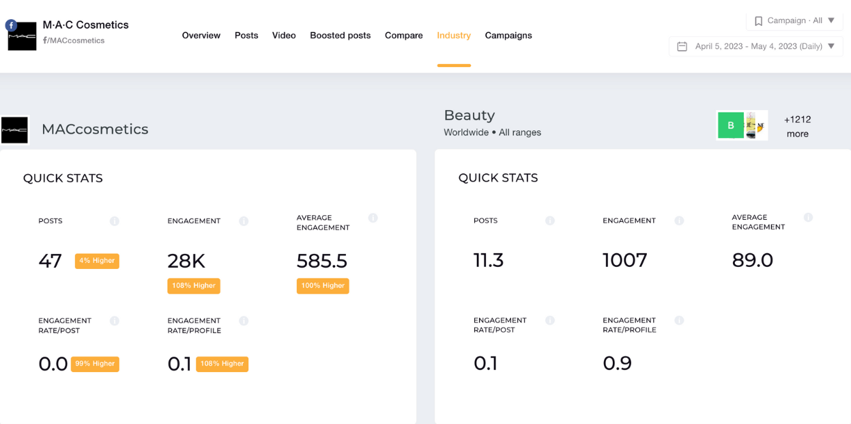
Task: Click the 99% Higher badge
Action: point(95,364)
